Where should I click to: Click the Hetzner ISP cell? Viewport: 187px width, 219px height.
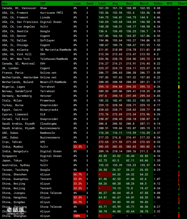coord(46,96)
